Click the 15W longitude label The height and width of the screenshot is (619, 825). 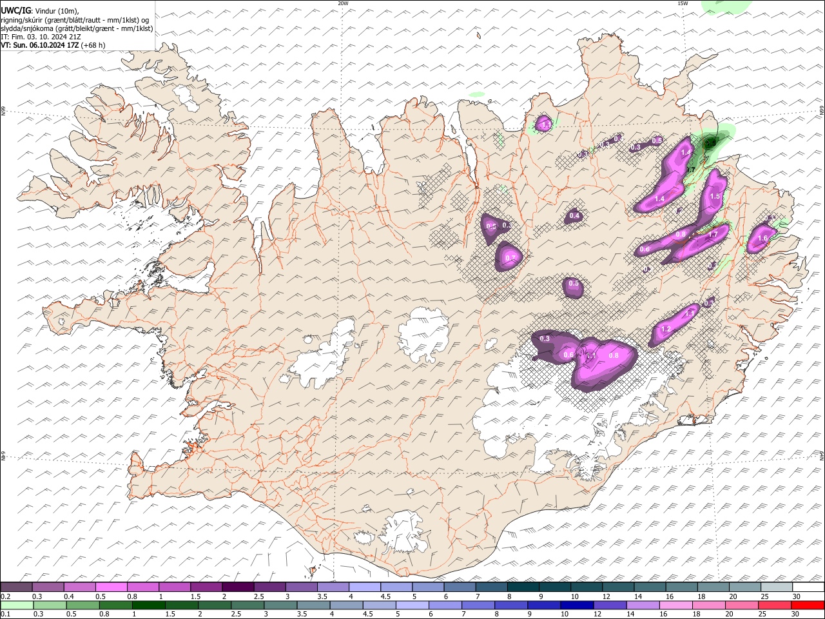[x=683, y=3]
